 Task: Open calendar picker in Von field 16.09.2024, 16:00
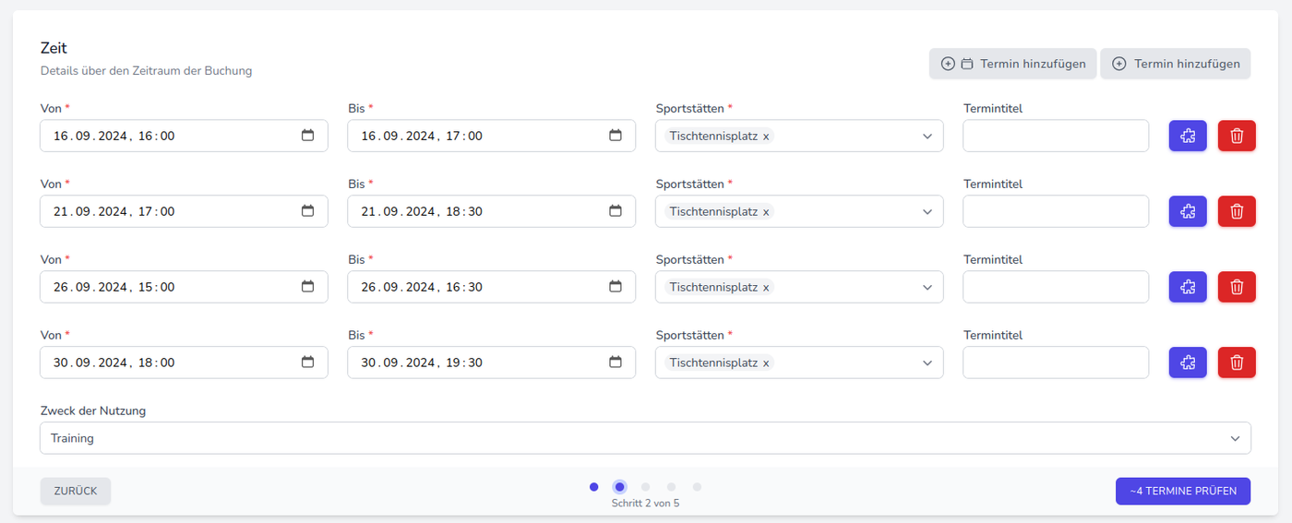pyautogui.click(x=308, y=136)
